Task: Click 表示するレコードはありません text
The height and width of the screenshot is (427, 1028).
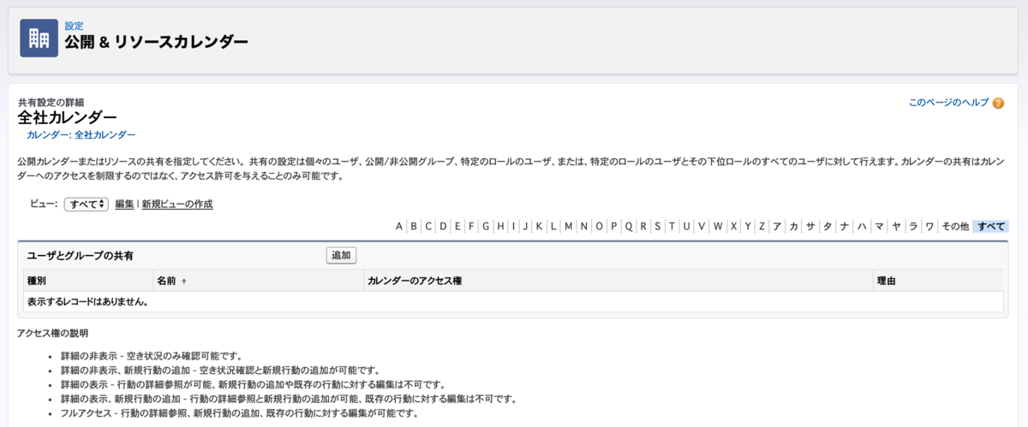Action: [x=87, y=301]
